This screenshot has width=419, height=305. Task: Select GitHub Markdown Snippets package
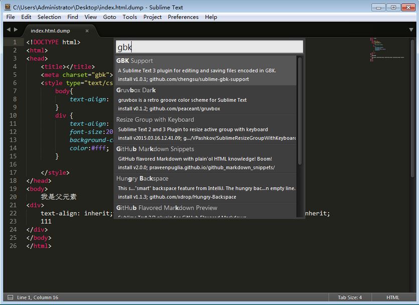coord(206,159)
